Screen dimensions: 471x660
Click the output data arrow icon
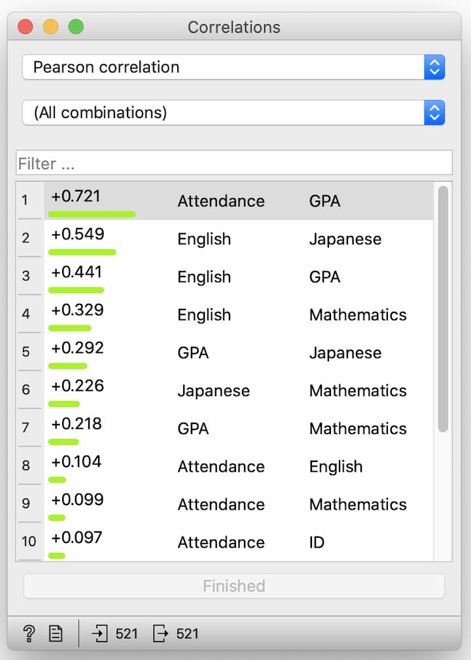160,633
